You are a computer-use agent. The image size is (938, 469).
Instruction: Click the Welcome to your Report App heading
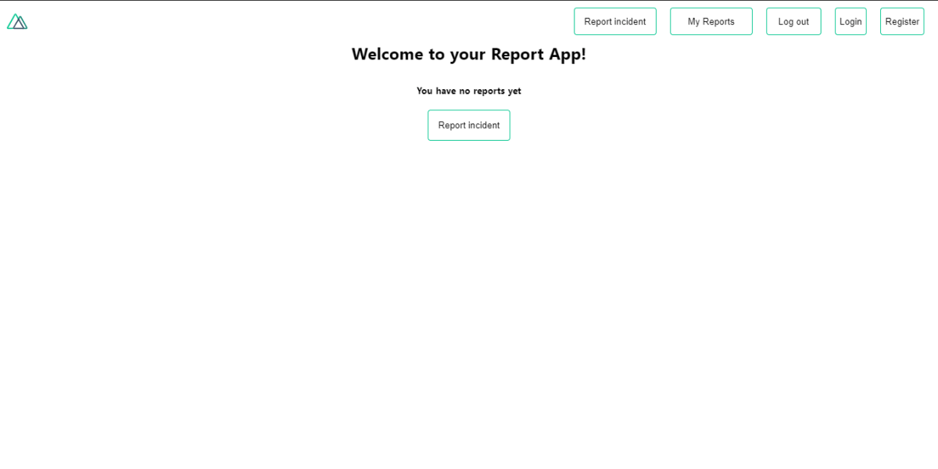click(x=469, y=54)
